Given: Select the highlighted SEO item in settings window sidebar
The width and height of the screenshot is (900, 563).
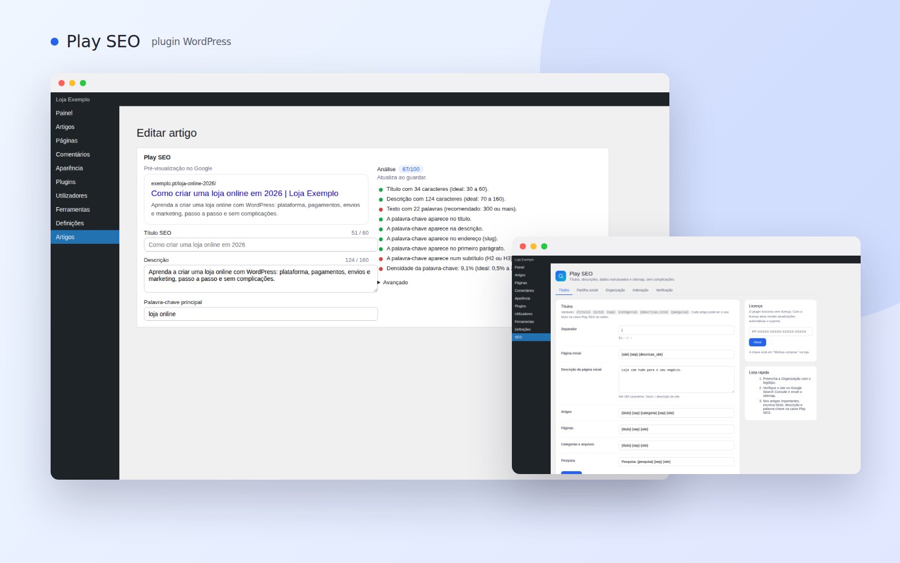Looking at the screenshot, I should 531,337.
